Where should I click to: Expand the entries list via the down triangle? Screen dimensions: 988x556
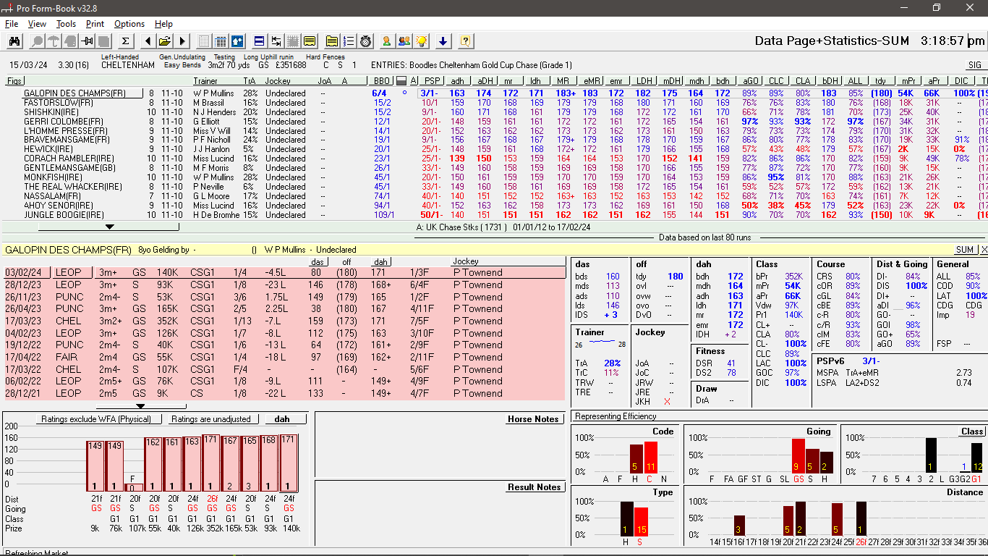click(110, 226)
